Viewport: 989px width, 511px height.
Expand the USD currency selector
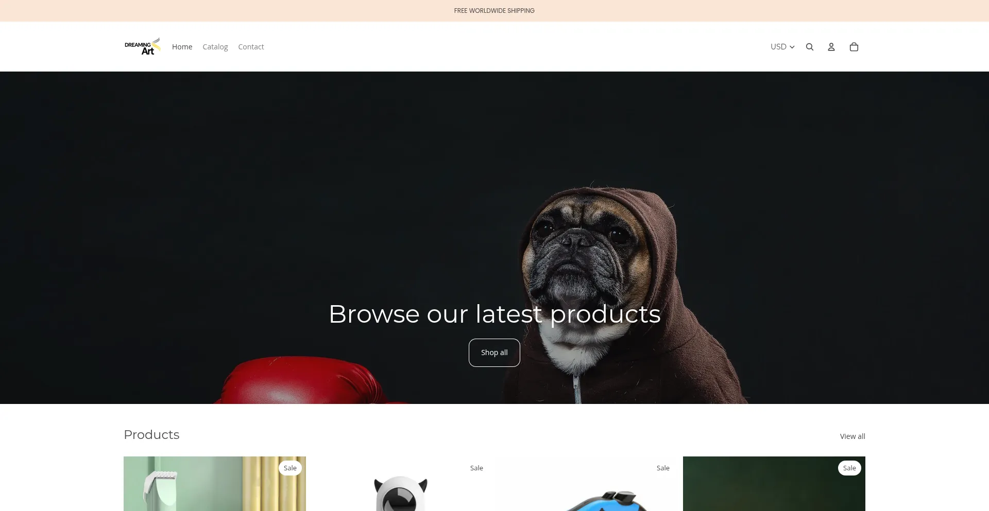click(x=782, y=47)
